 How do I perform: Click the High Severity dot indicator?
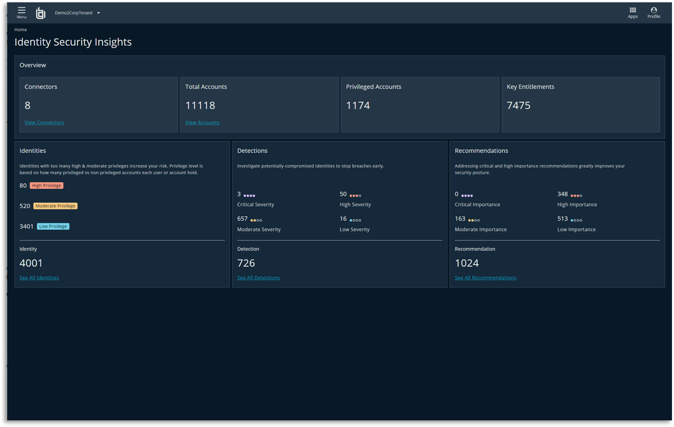pos(356,194)
